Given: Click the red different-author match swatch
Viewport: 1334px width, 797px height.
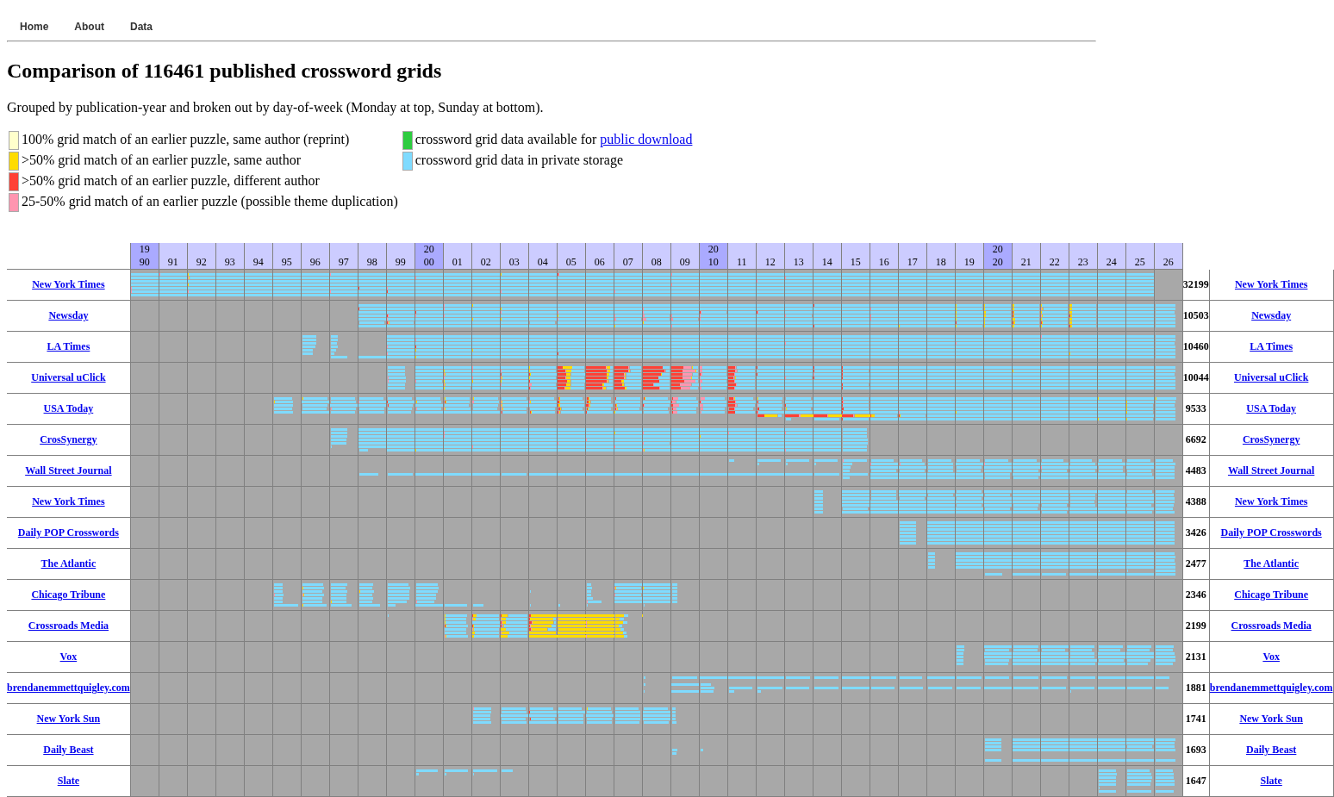Looking at the screenshot, I should (x=14, y=182).
